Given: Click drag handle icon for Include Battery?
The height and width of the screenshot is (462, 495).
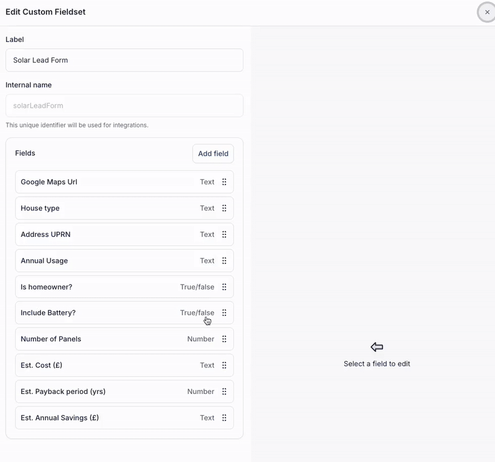Looking at the screenshot, I should pos(224,313).
